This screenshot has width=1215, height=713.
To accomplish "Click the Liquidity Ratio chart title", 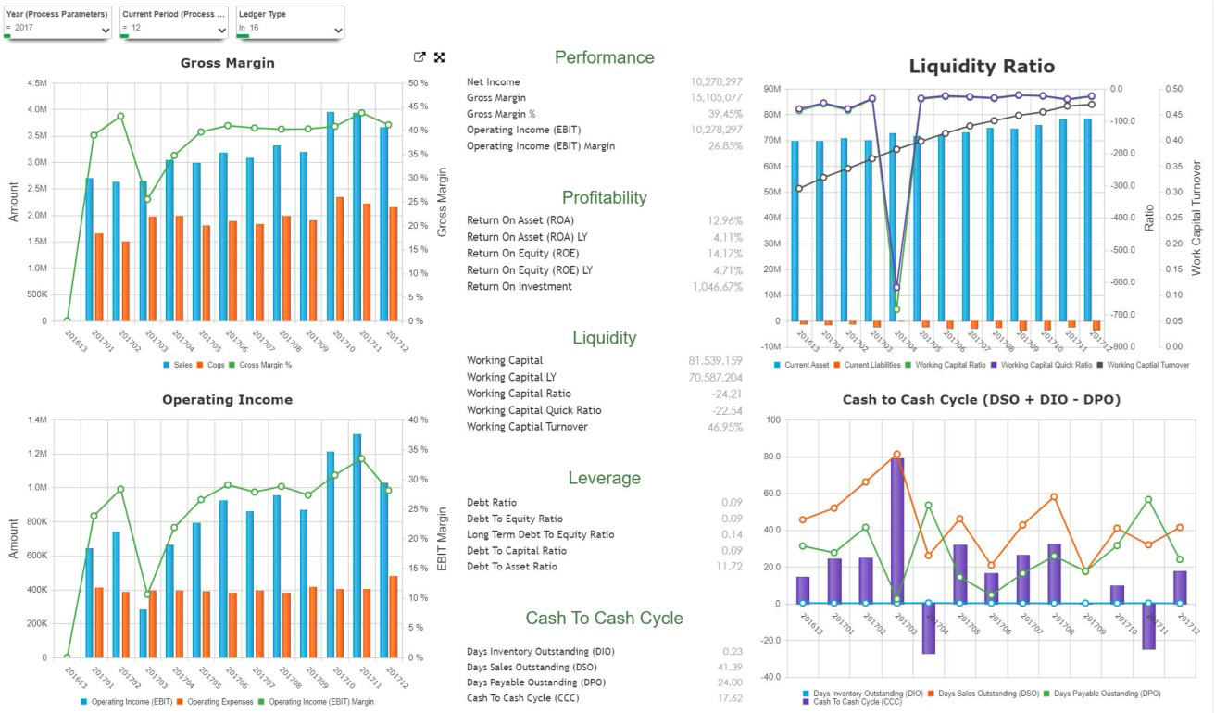I will tap(982, 66).
